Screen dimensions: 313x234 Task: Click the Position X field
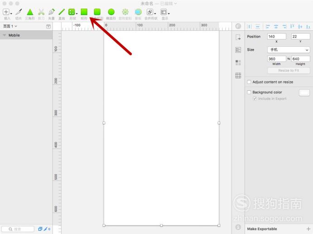coord(277,36)
